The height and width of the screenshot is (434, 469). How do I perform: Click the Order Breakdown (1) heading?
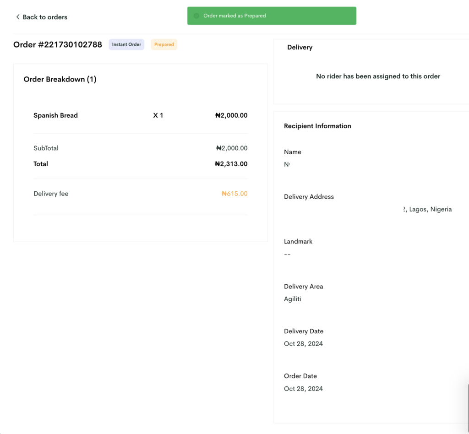coord(60,79)
